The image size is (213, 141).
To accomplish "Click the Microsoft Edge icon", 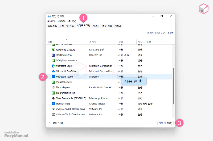I will pyautogui.click(x=53, y=66).
